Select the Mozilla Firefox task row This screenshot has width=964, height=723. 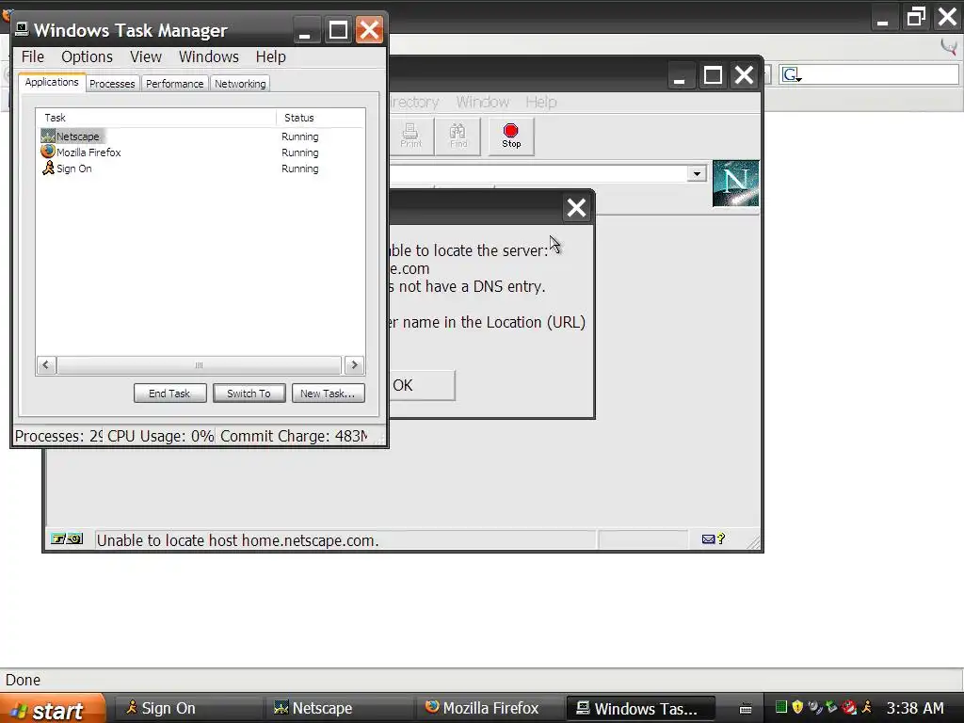pyautogui.click(x=202, y=153)
